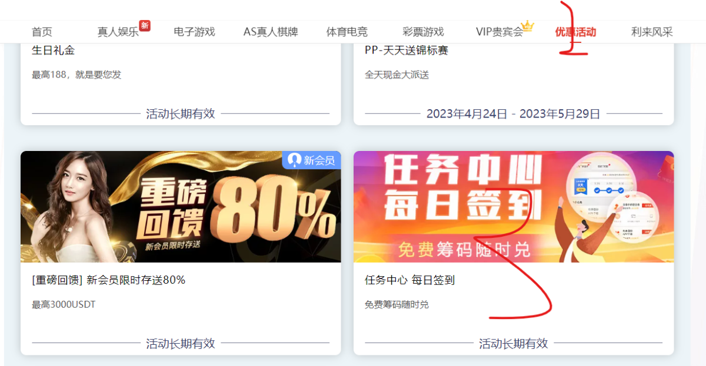The image size is (706, 366).
Task: Go to the 体育电竞 section
Action: point(347,32)
